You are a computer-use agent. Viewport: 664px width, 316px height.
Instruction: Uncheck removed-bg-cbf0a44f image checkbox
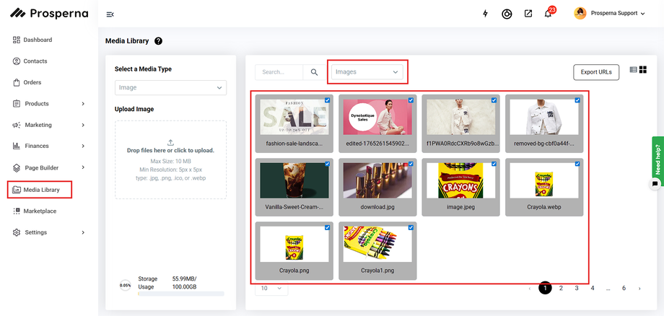[577, 100]
